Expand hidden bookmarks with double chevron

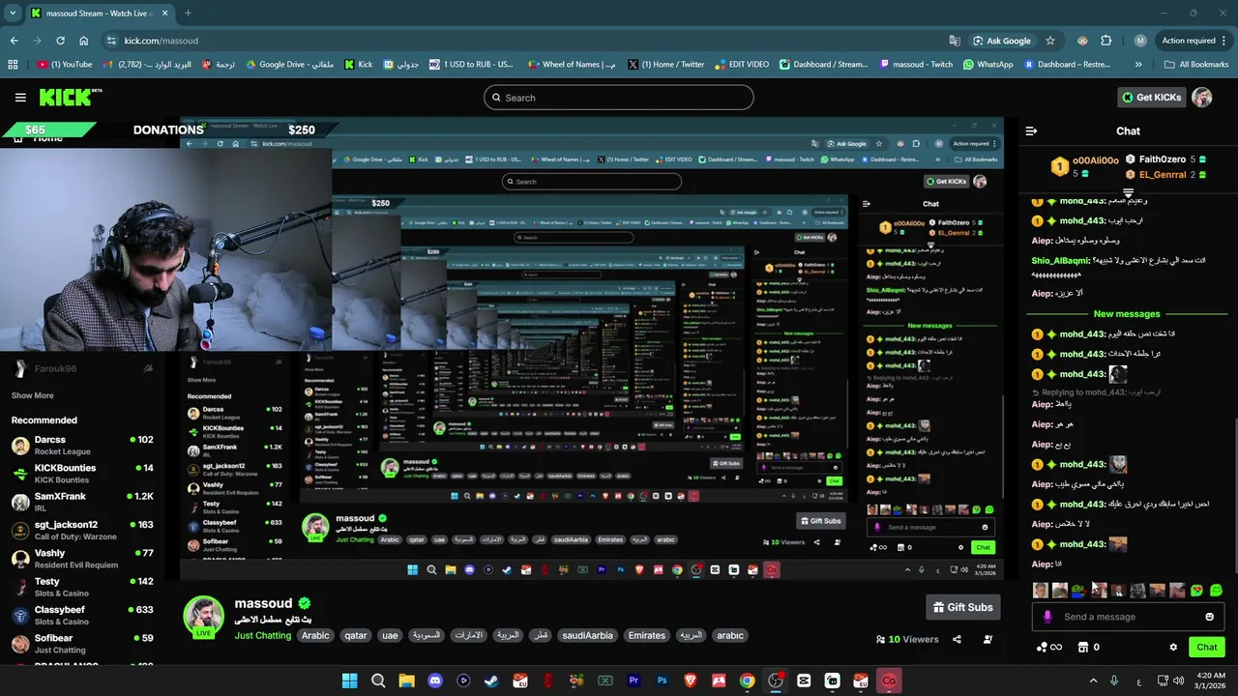point(1138,65)
